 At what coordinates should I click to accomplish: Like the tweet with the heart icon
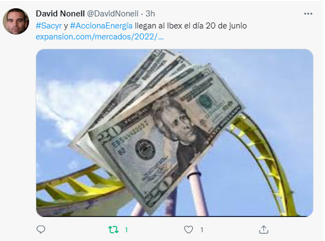point(188,229)
